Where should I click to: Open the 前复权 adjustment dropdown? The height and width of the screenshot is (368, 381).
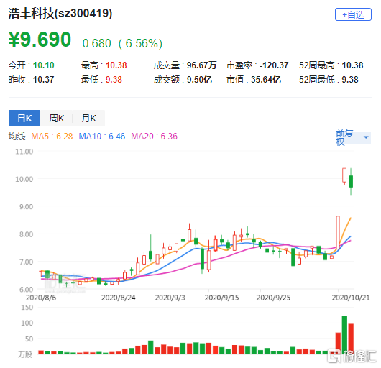[353, 137]
